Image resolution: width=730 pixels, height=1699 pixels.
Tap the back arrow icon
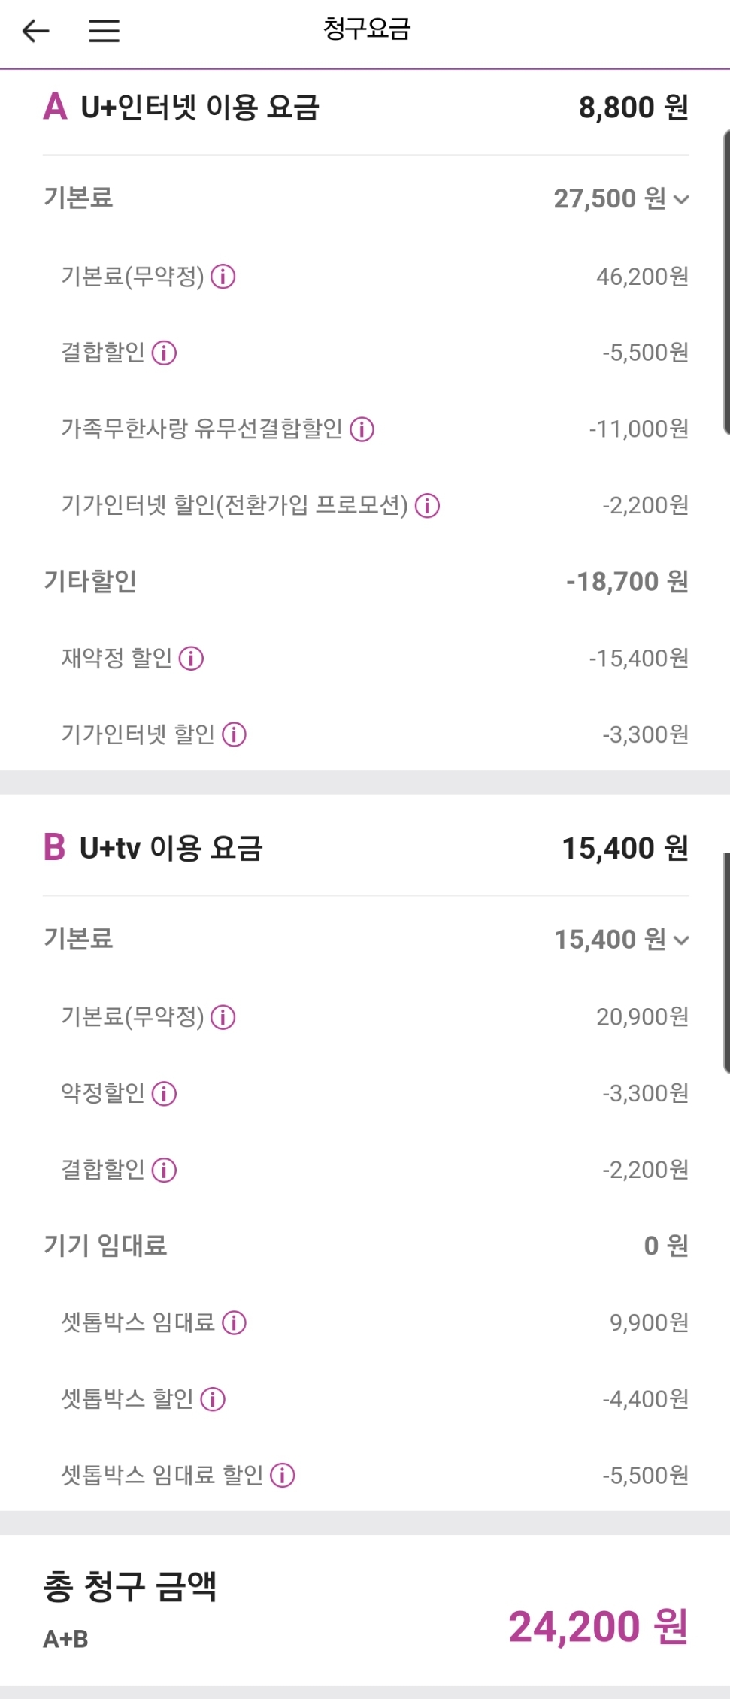point(35,31)
